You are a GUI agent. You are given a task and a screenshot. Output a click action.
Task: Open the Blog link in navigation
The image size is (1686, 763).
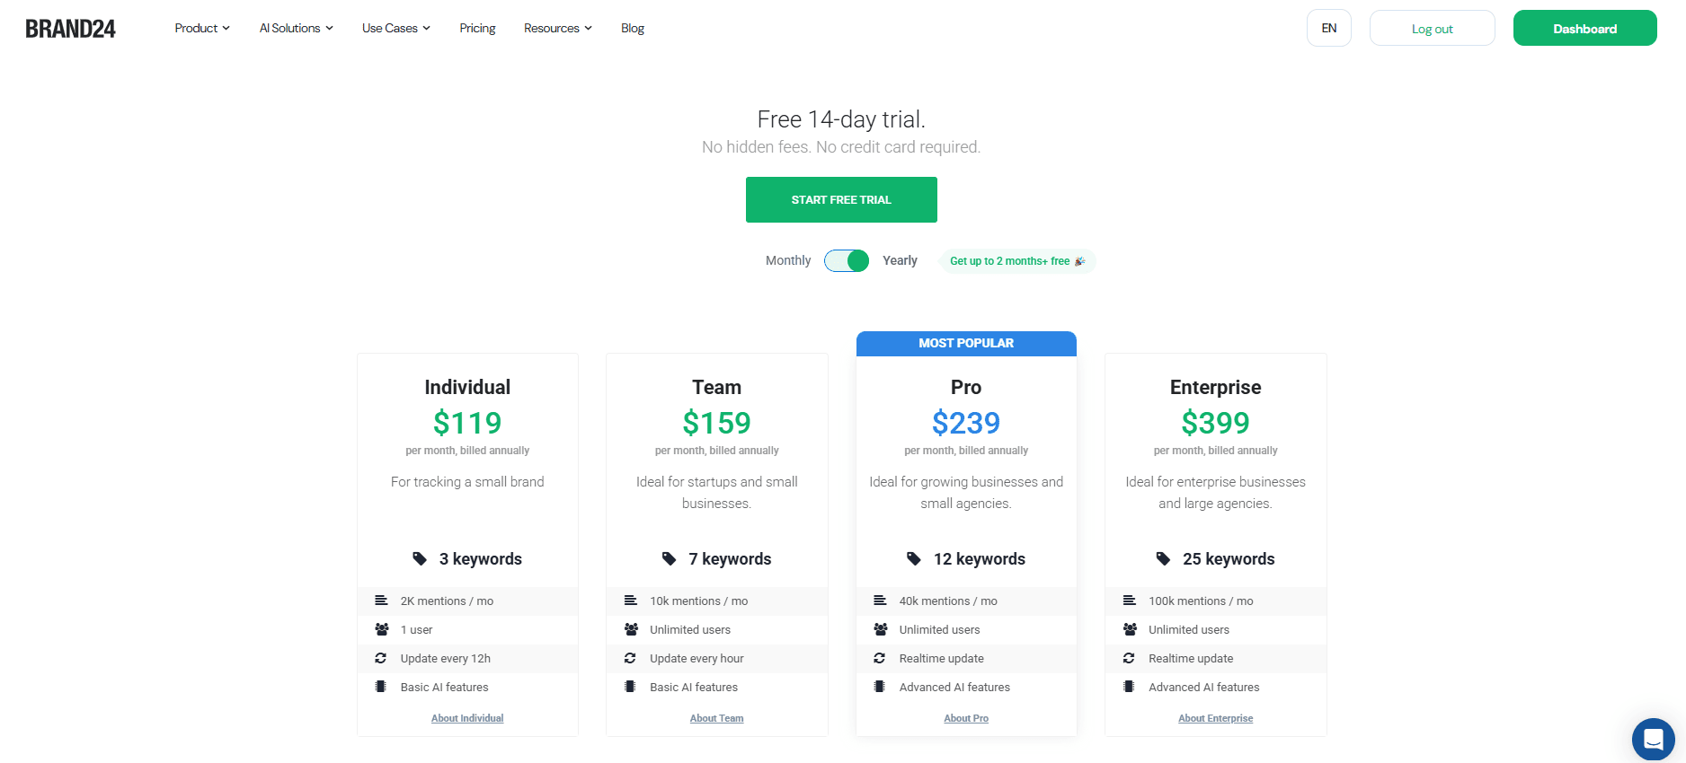point(633,28)
